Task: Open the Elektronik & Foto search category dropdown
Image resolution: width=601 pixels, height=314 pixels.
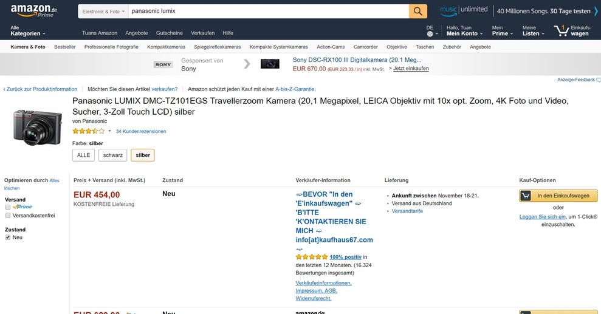Action: [103, 12]
